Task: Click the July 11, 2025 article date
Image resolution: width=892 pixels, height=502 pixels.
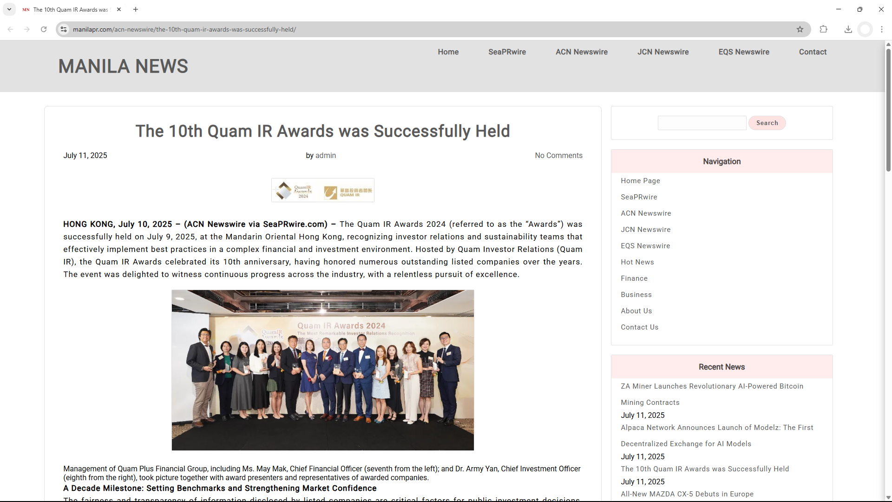Action: (x=85, y=156)
